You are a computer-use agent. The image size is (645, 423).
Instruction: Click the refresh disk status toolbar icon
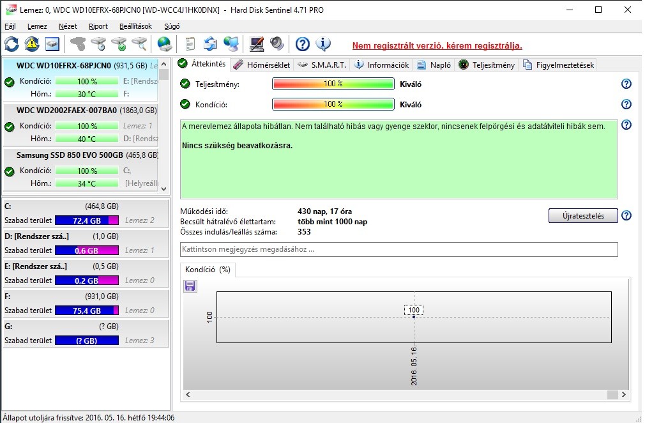tap(11, 44)
